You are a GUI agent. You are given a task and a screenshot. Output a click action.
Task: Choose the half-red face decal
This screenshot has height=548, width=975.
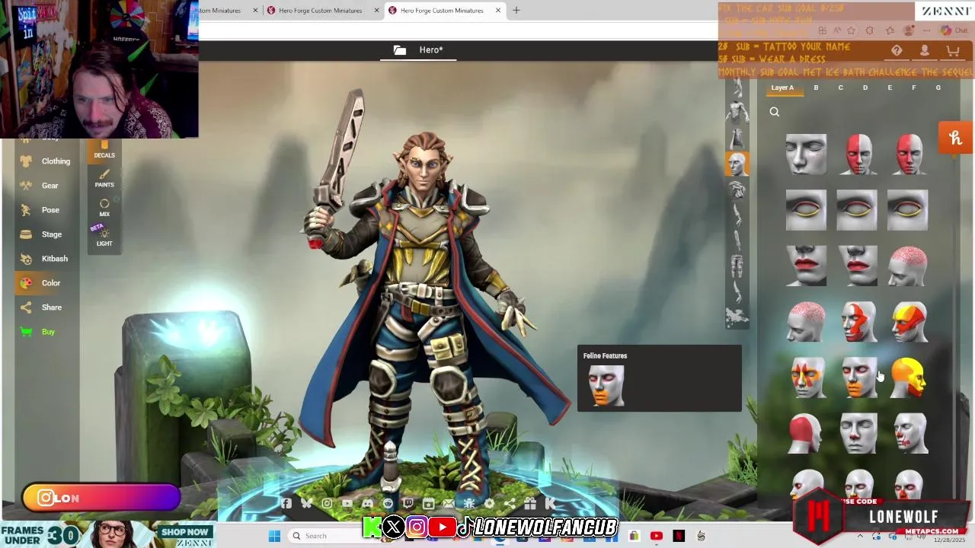point(858,154)
